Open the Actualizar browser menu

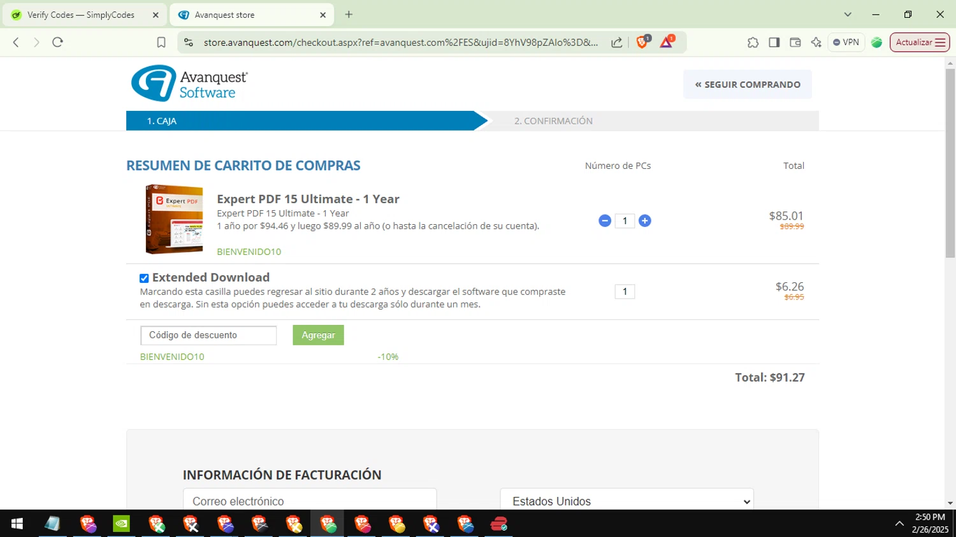(x=920, y=42)
